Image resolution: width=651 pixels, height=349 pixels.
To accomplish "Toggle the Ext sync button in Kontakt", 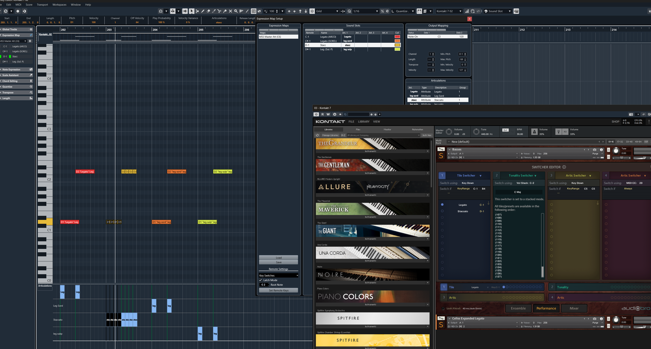I will [506, 130].
